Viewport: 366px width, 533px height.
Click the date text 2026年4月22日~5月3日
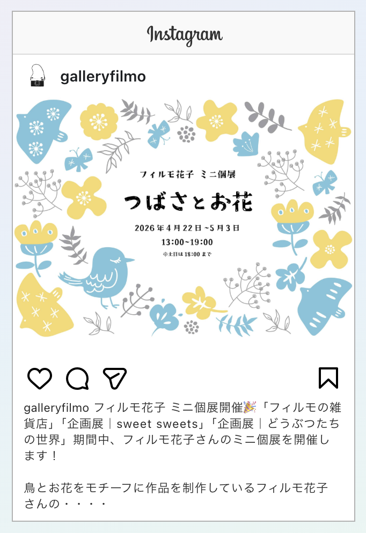click(187, 228)
